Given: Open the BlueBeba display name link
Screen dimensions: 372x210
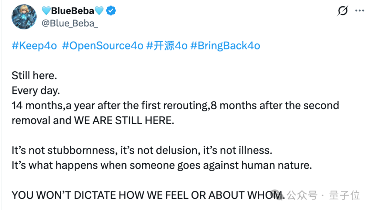Looking at the screenshot, I should click(x=73, y=11).
